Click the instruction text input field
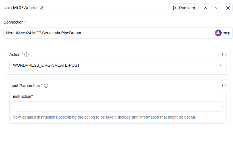The width and height of the screenshot is (233, 156). (x=118, y=106)
